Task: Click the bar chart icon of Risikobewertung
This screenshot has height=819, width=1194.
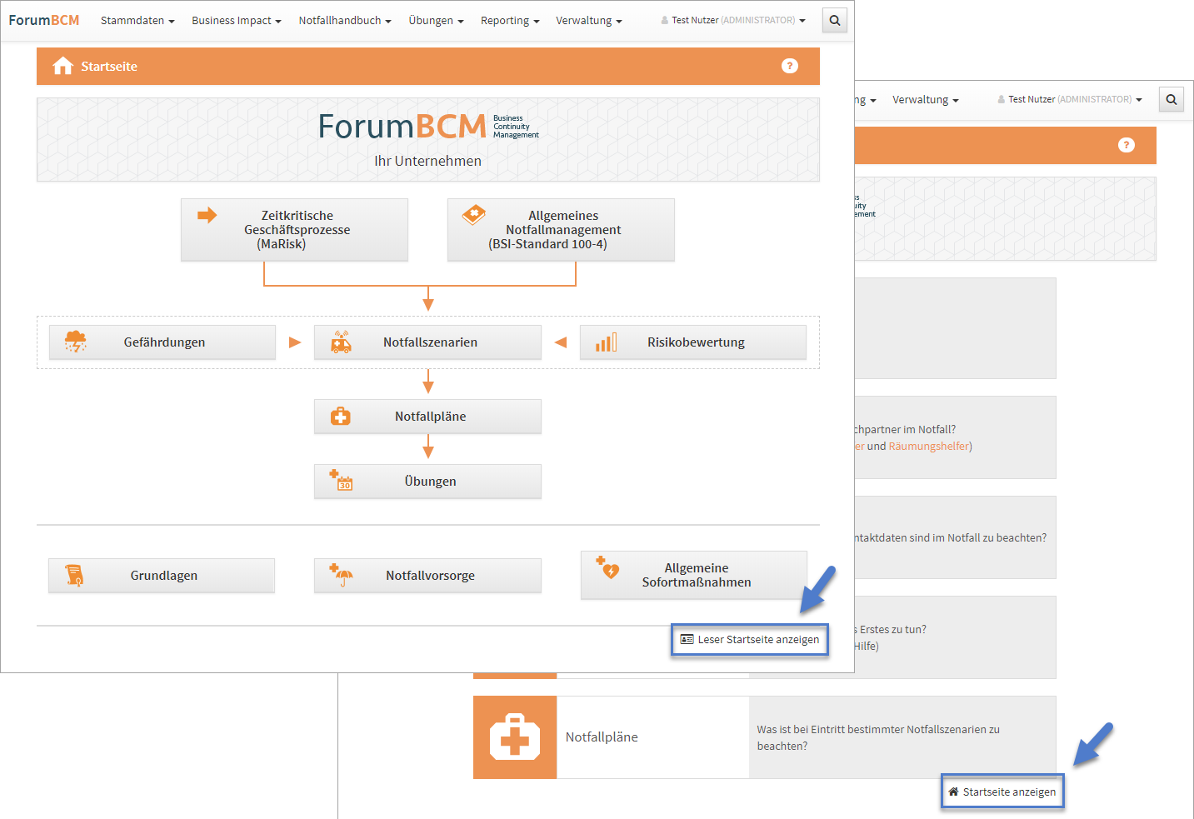Action: point(606,342)
